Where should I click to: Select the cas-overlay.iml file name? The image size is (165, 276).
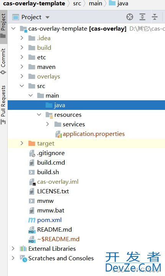click(58, 182)
